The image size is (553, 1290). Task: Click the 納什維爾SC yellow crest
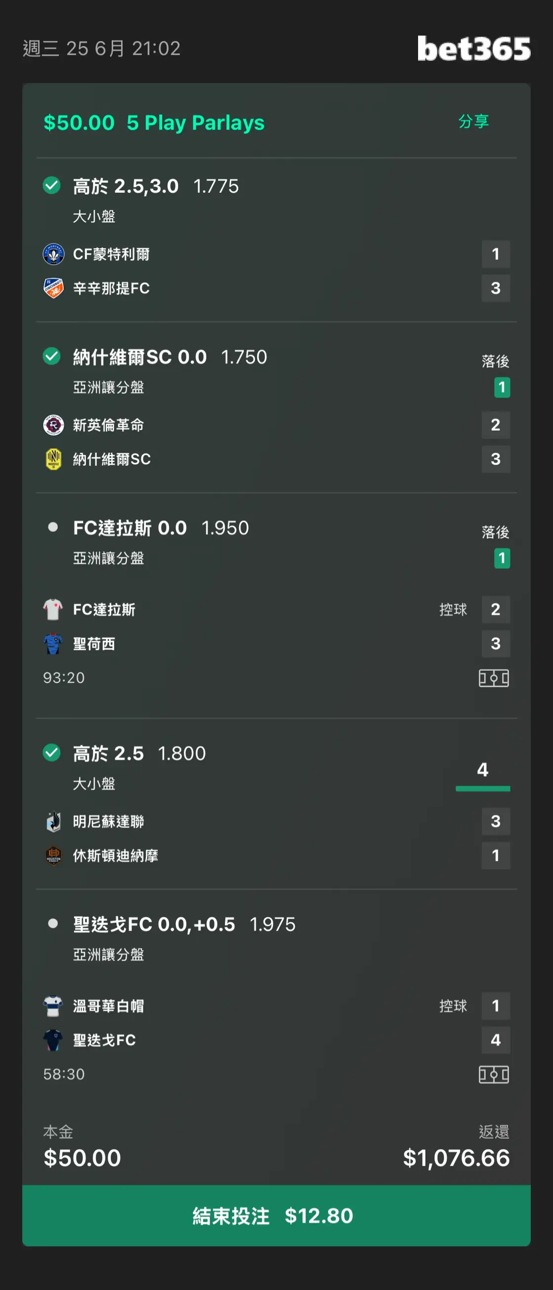click(x=53, y=459)
